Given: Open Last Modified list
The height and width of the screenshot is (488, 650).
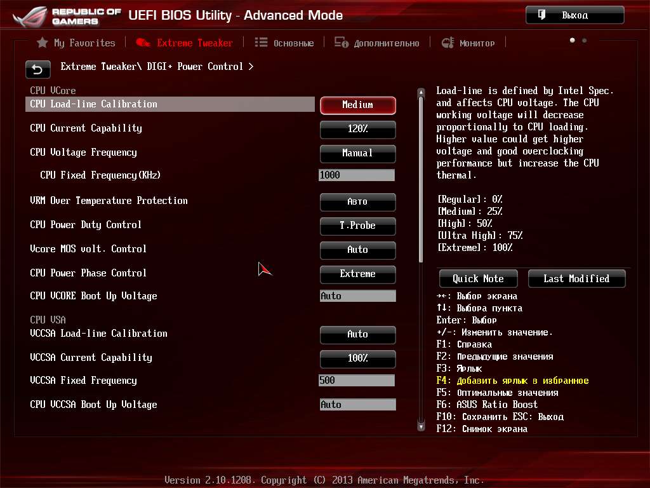Looking at the screenshot, I should pos(576,278).
